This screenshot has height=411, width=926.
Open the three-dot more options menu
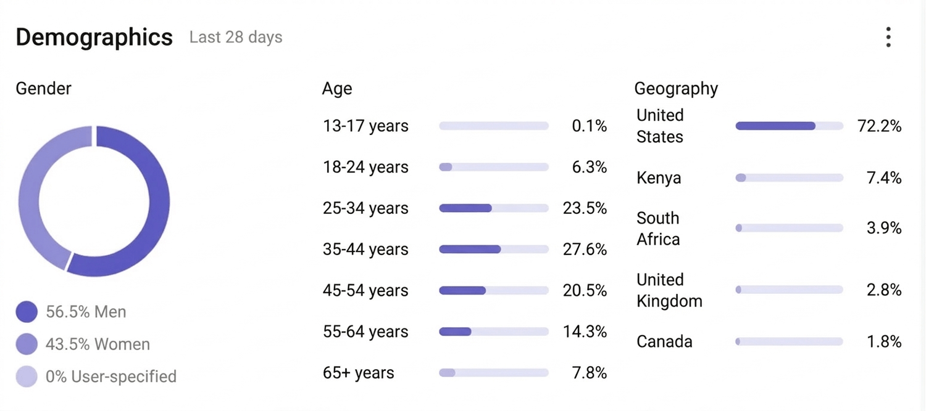[888, 38]
